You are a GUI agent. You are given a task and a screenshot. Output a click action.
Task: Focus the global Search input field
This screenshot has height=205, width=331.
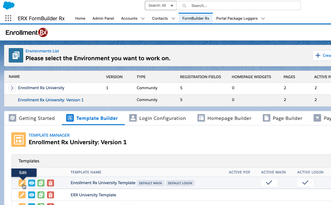click(239, 6)
